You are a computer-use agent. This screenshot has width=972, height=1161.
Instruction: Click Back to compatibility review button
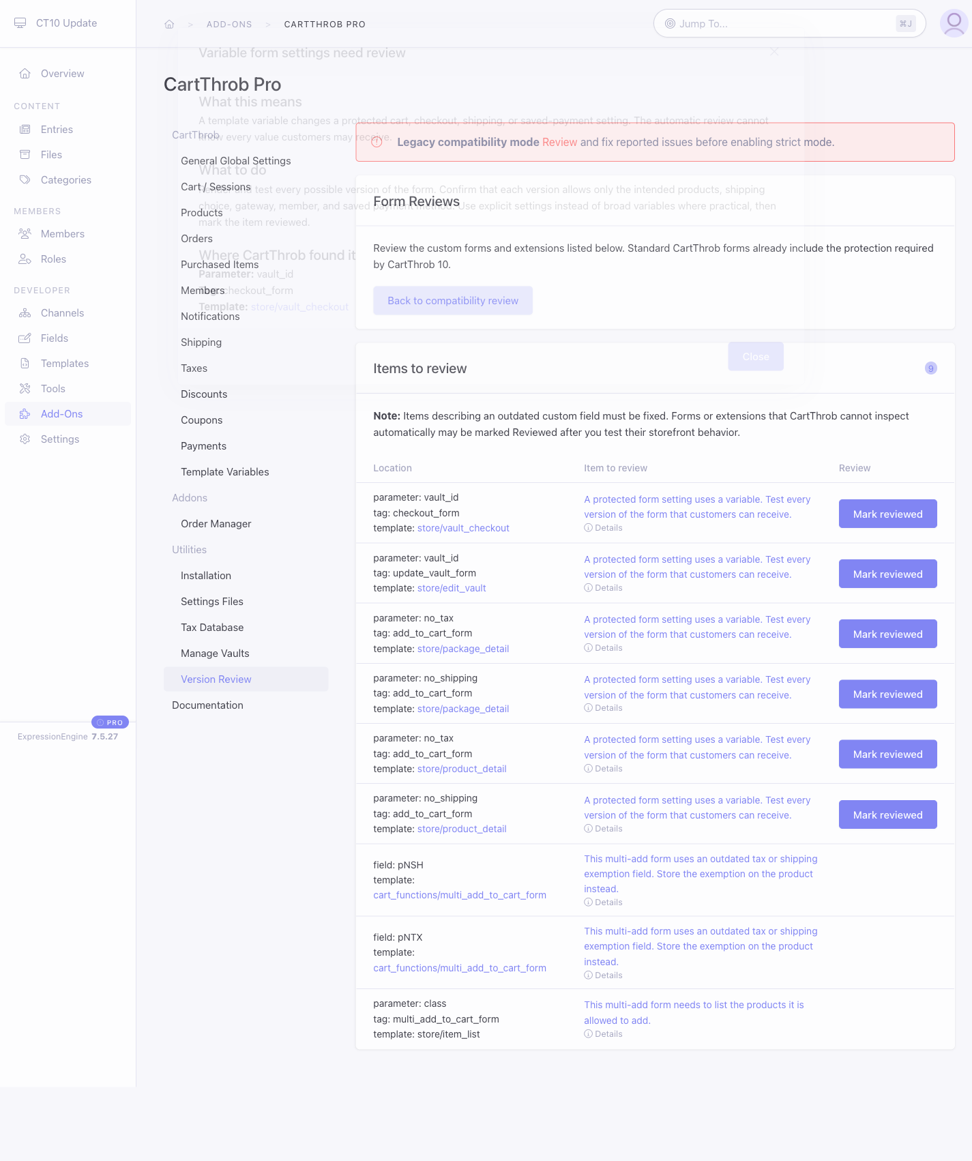[453, 301]
